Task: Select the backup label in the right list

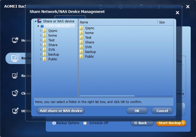Action: pos(90,52)
